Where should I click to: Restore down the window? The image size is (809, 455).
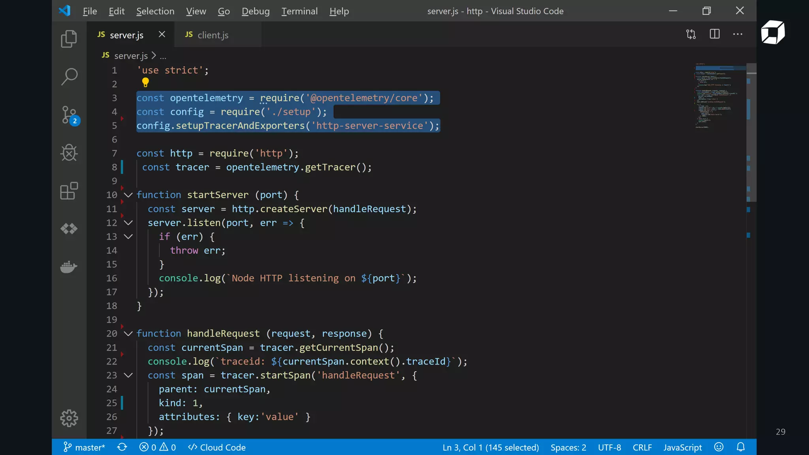tap(707, 11)
